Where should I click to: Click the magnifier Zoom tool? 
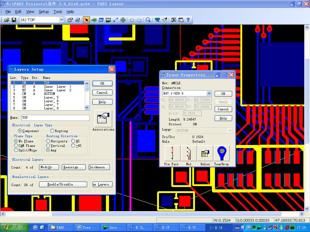[x=148, y=20]
